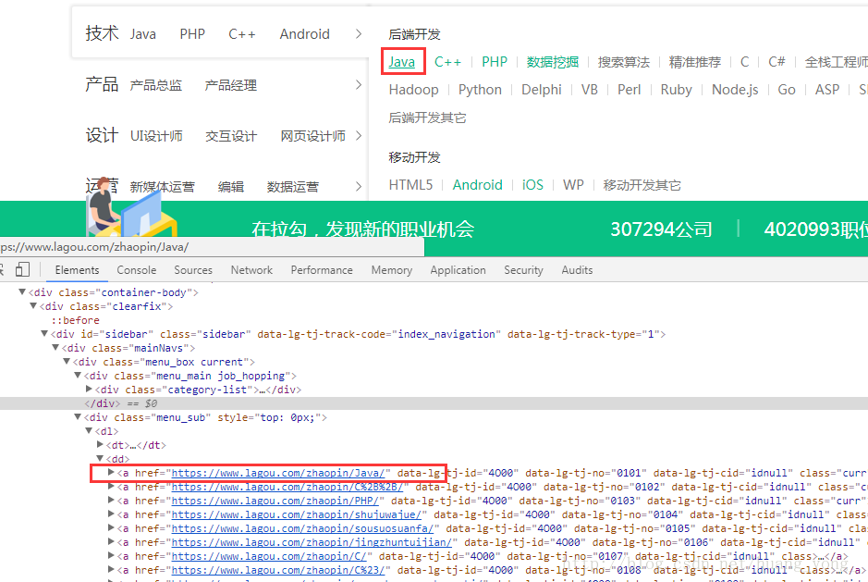Expand the 设计 category row arrow

359,135
